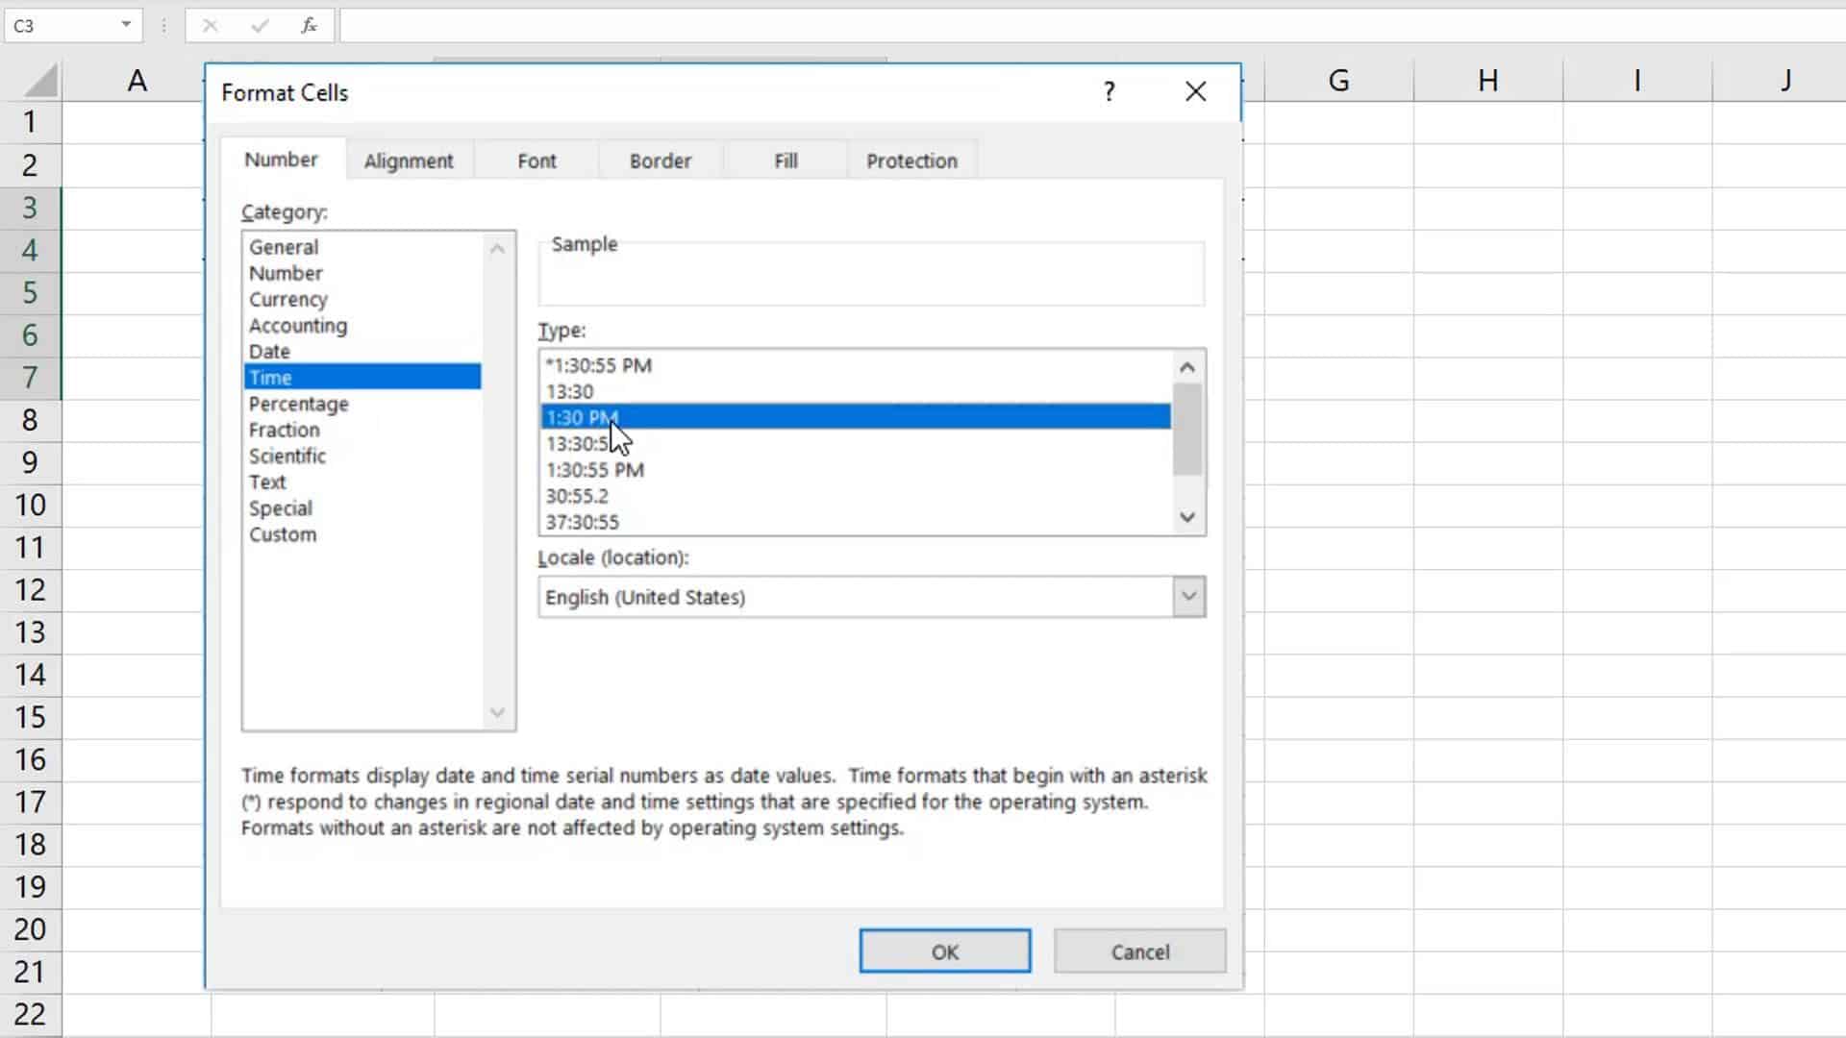1846x1038 pixels.
Task: Click the Category list scroll-down arrow
Action: tap(496, 712)
